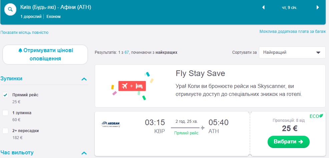Click the ECO leaf badge
This screenshot has width=329, height=158.
[x=316, y=116]
